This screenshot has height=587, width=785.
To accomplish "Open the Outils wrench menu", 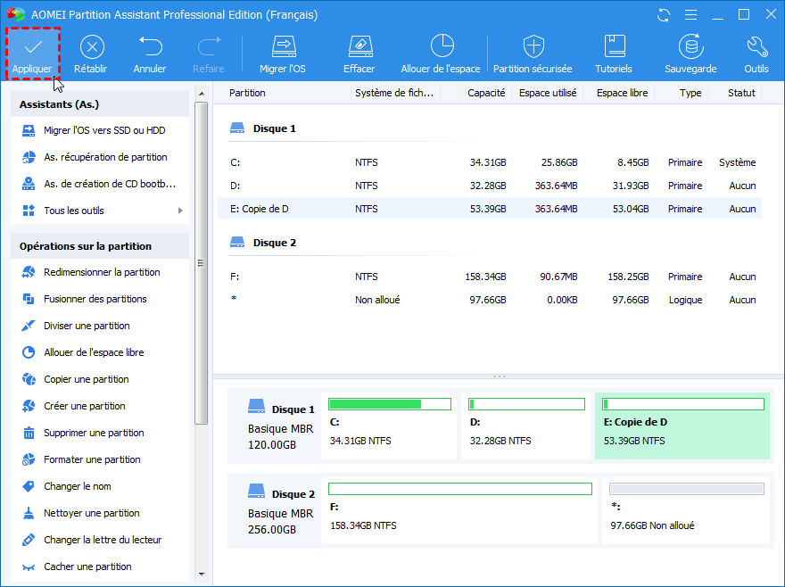I will pyautogui.click(x=756, y=47).
